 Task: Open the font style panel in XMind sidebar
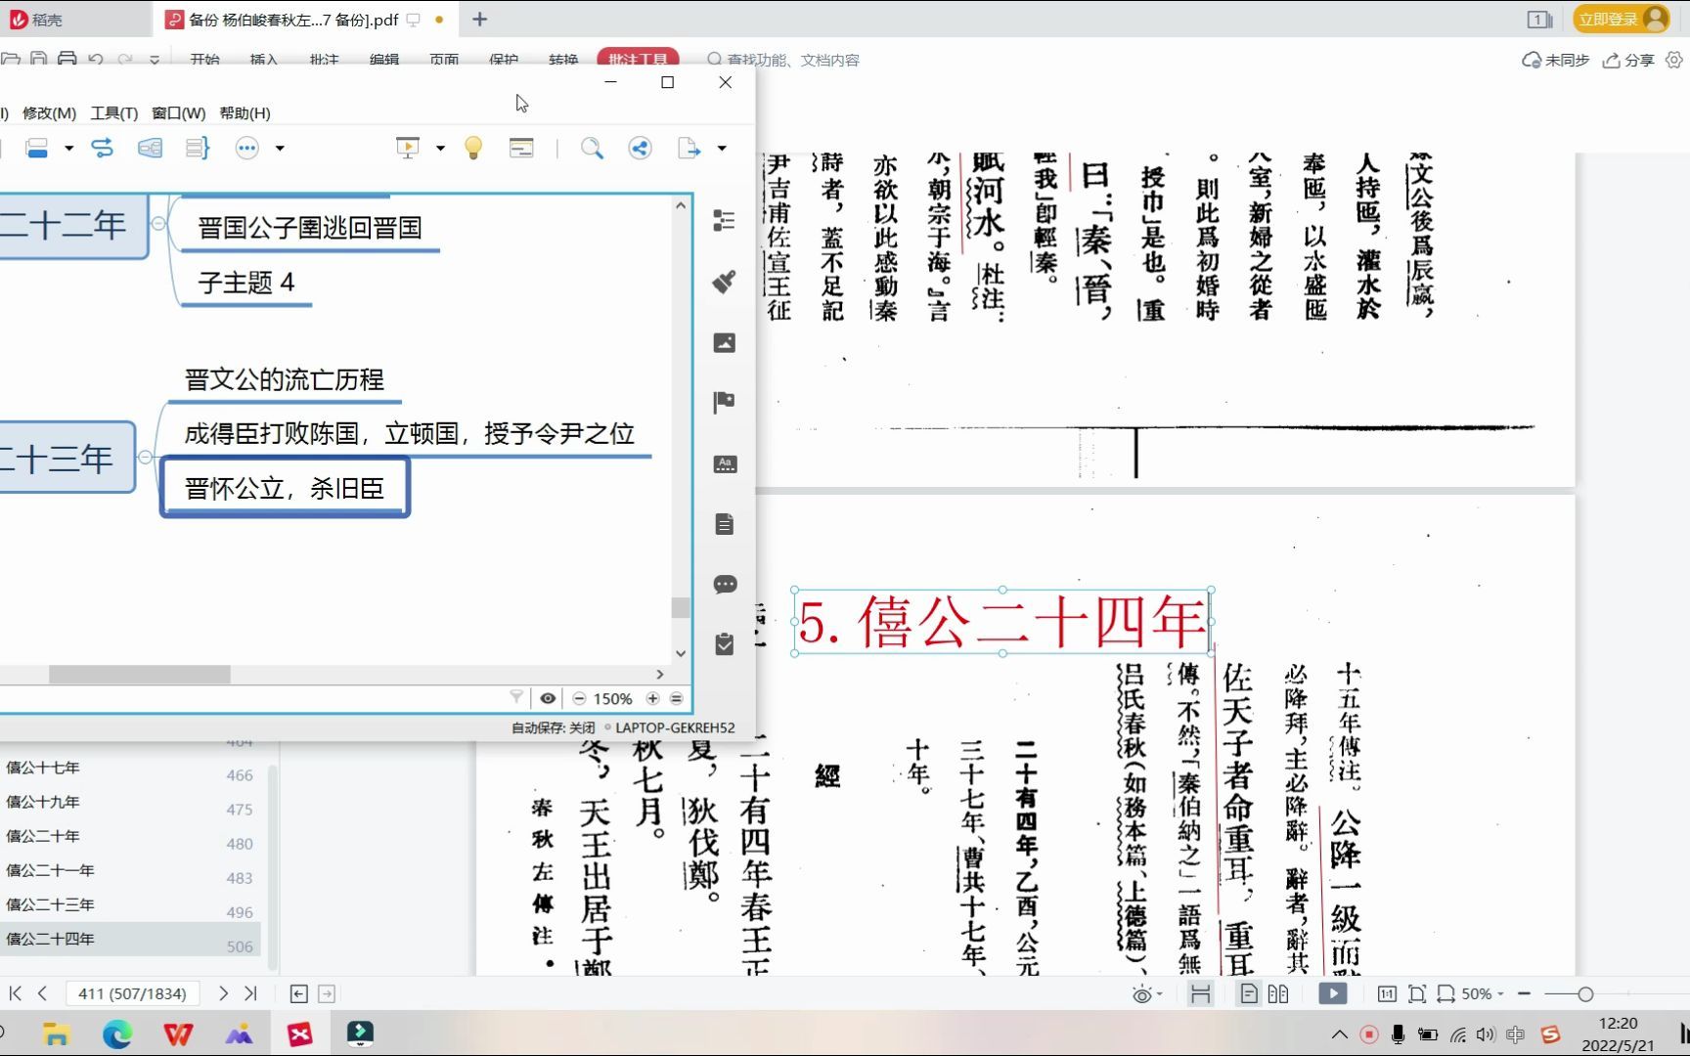(724, 463)
